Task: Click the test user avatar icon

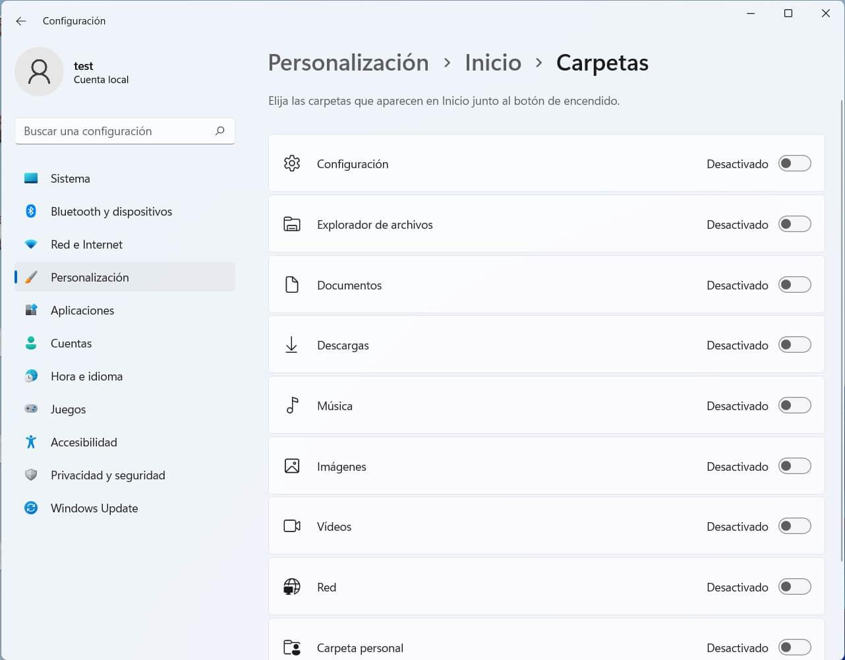Action: tap(40, 71)
